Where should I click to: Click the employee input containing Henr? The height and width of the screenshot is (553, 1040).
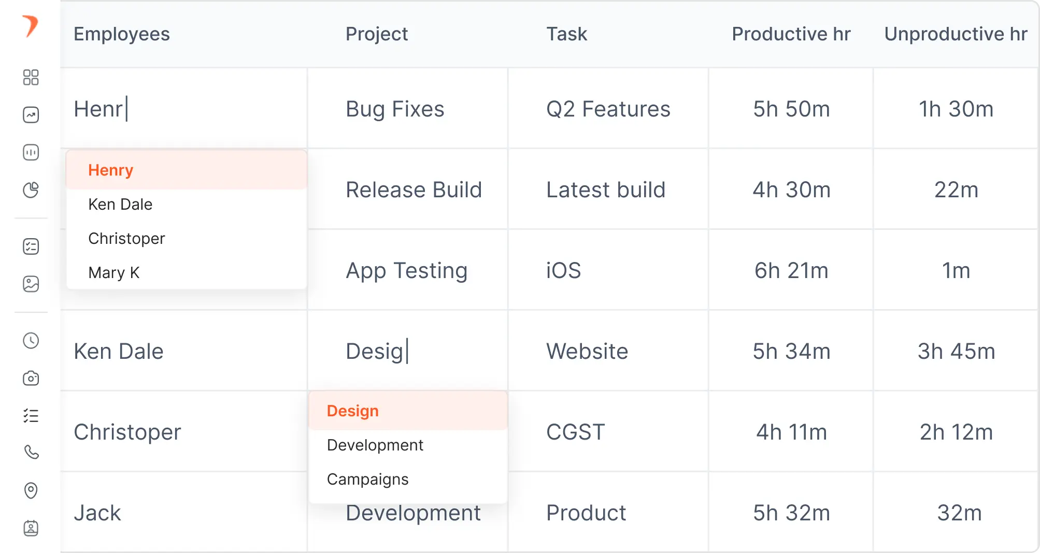(x=184, y=109)
